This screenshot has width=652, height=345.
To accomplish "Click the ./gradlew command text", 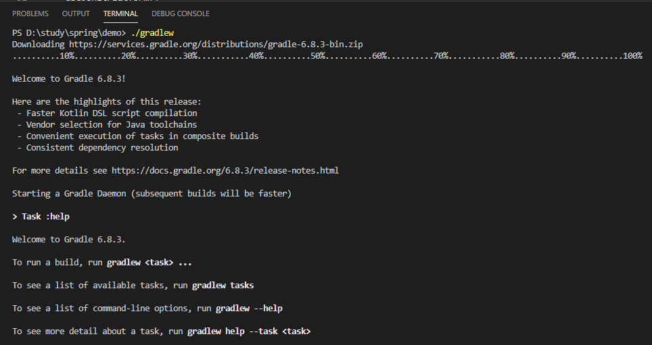I will (x=152, y=33).
